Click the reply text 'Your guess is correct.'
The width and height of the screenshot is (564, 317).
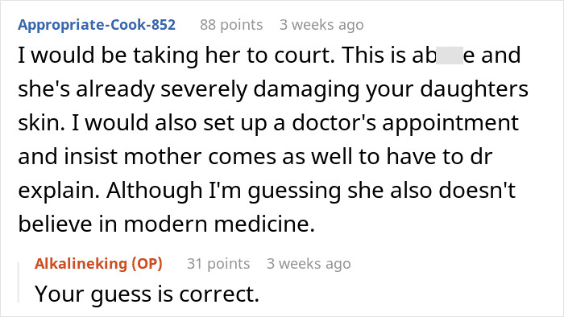tap(147, 294)
